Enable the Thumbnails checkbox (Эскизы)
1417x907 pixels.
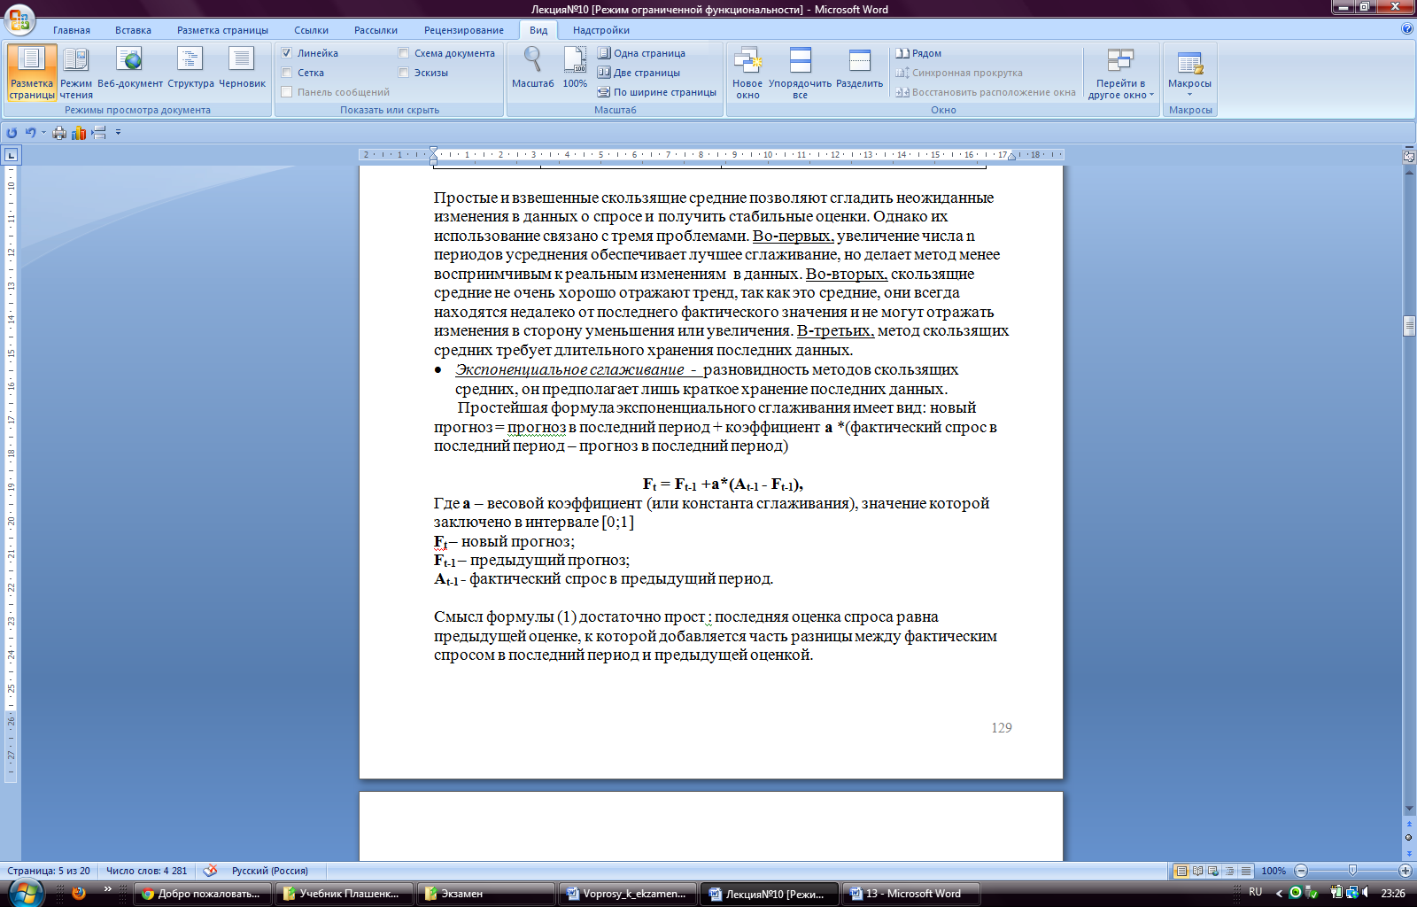[x=404, y=73]
